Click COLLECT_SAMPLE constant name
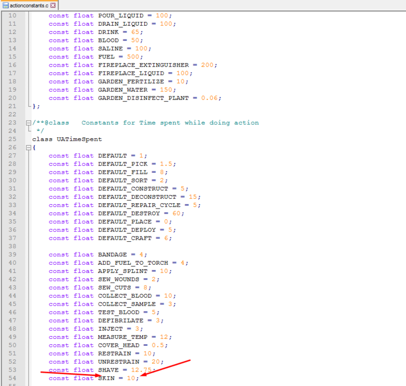Screen dimensions: 406x386 (127, 305)
